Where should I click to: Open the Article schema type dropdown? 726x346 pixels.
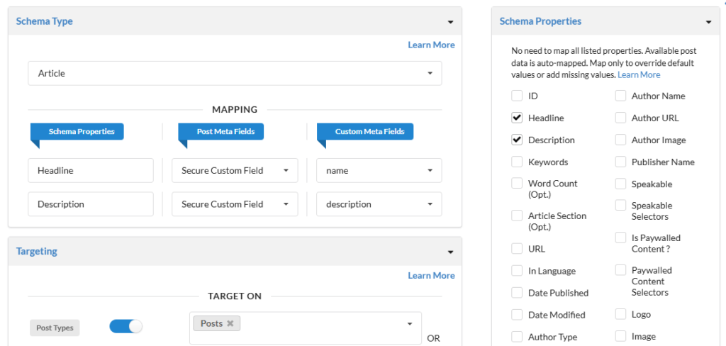pyautogui.click(x=234, y=73)
